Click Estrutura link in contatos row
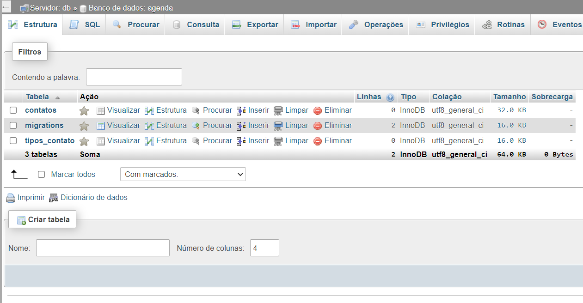The width and height of the screenshot is (583, 303). pyautogui.click(x=172, y=110)
